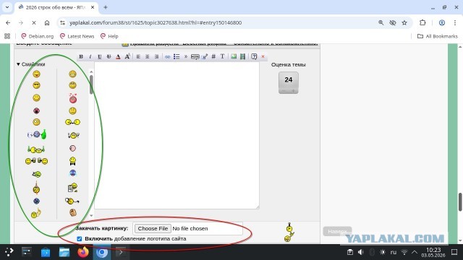Insert the smiley wearing bow tie
Viewport: 463px width, 260px height.
pyautogui.click(x=72, y=161)
